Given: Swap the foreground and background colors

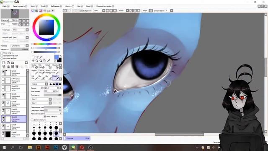Looking at the screenshot, I should pos(60,56).
